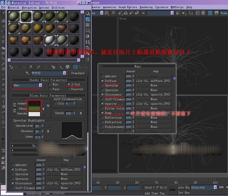Open the Utilities menu in Material Editor
Viewport: 228px width, 196px height.
click(x=58, y=8)
